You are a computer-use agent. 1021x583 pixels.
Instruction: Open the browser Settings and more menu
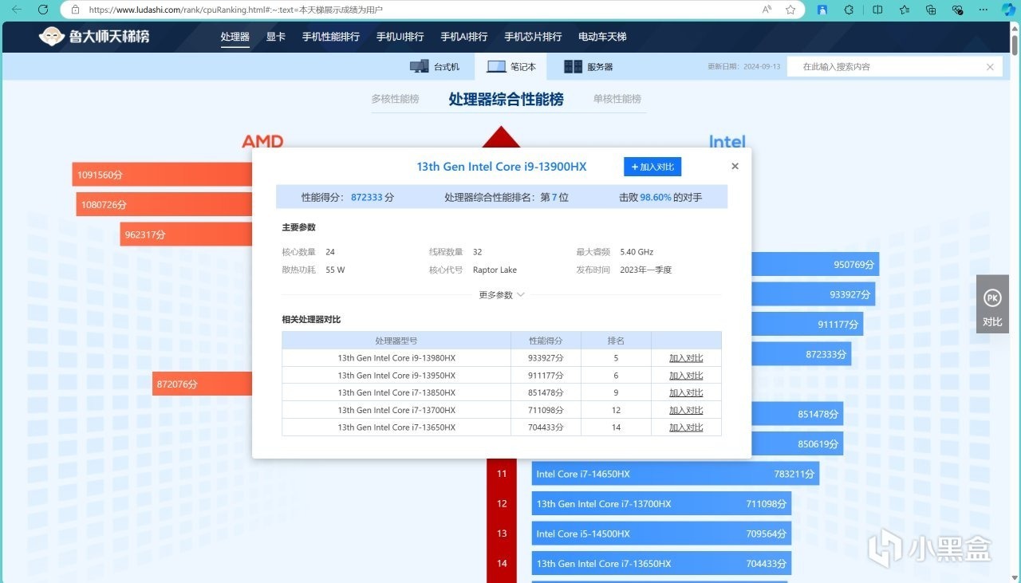pyautogui.click(x=984, y=10)
